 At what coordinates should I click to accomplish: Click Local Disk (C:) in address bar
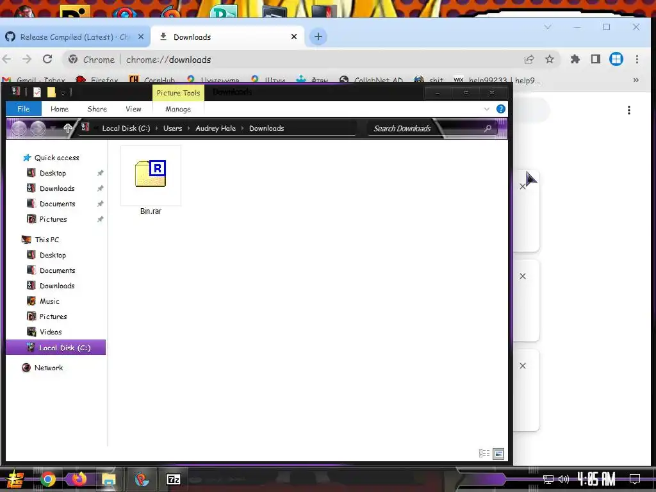pyautogui.click(x=126, y=128)
